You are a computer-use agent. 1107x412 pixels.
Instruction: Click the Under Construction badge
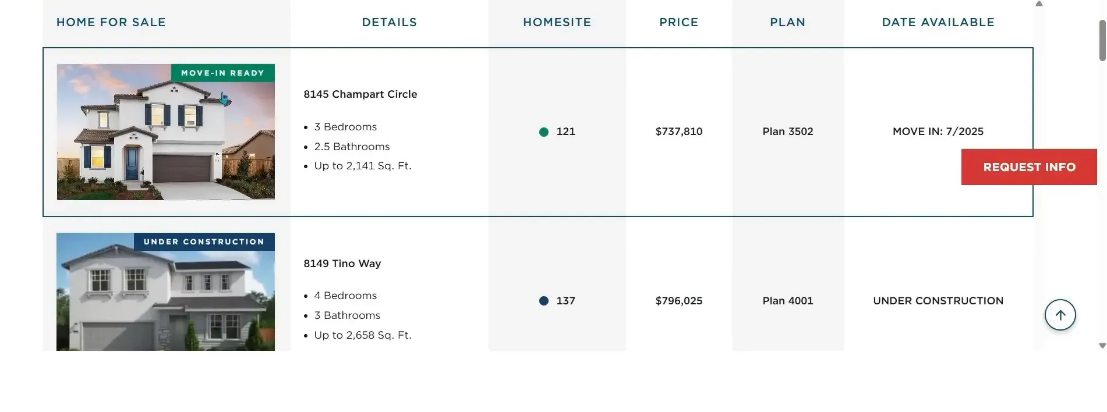[x=204, y=241]
